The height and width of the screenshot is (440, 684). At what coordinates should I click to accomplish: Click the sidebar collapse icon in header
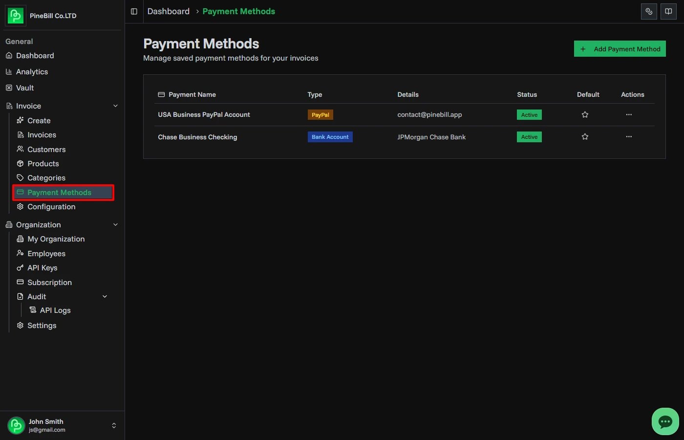coord(134,11)
